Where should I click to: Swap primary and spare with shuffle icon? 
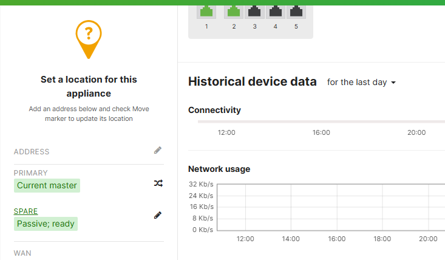click(158, 183)
